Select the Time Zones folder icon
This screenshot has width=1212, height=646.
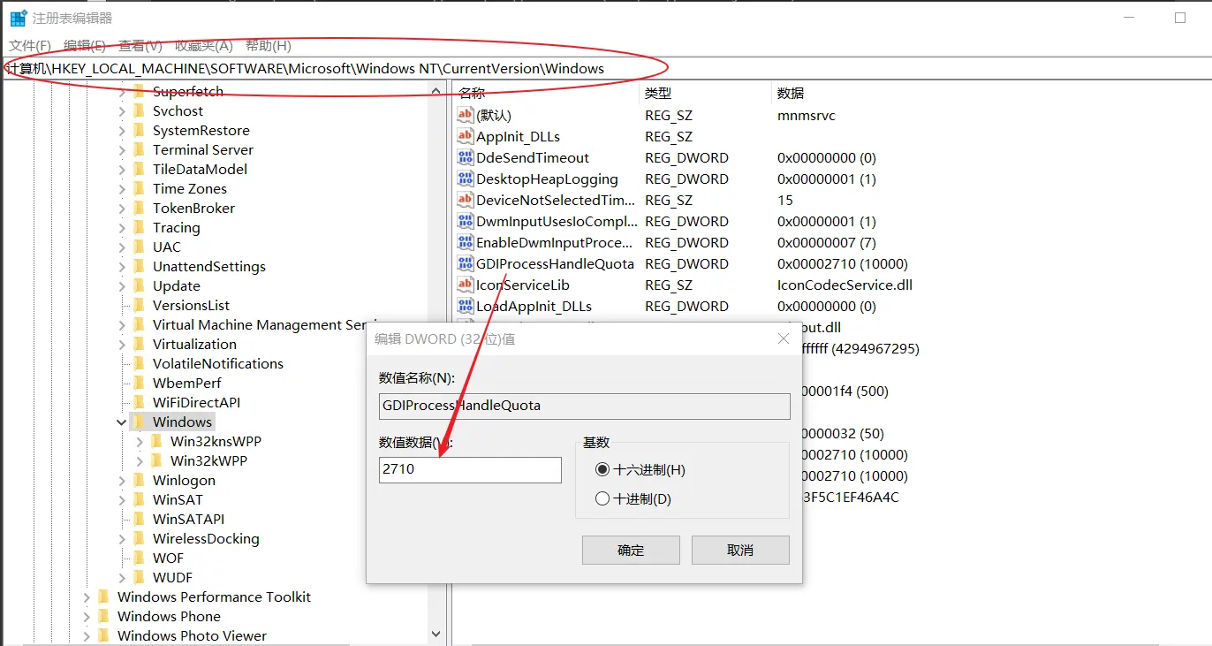pyautogui.click(x=139, y=188)
